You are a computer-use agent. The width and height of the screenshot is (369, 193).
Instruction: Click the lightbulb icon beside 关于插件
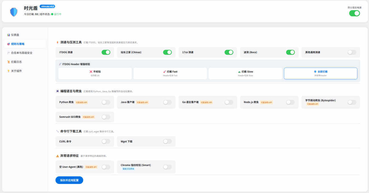(x=9, y=71)
